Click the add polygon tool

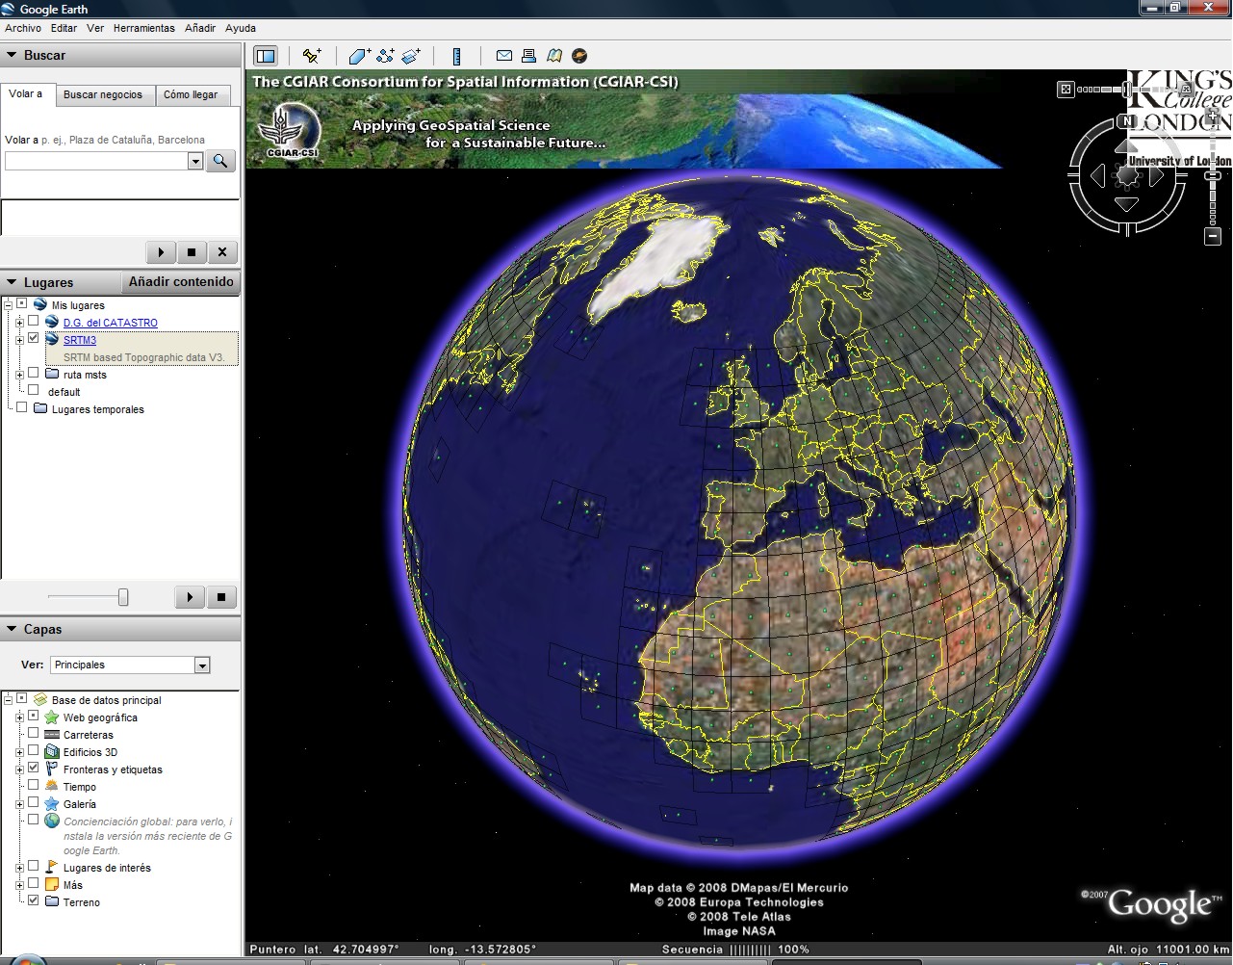click(x=359, y=56)
